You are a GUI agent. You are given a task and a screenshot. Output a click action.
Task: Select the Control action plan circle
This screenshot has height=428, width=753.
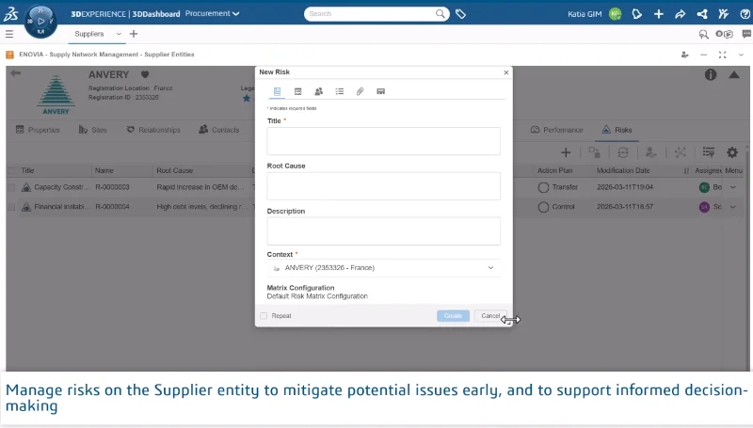click(x=543, y=207)
